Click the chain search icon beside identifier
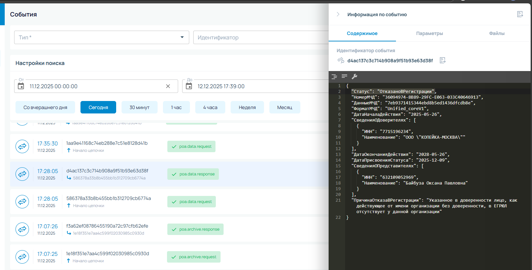This screenshot has height=270, width=532. click(x=341, y=60)
